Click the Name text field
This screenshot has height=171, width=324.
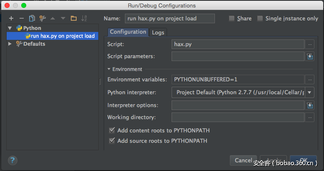[169, 18]
